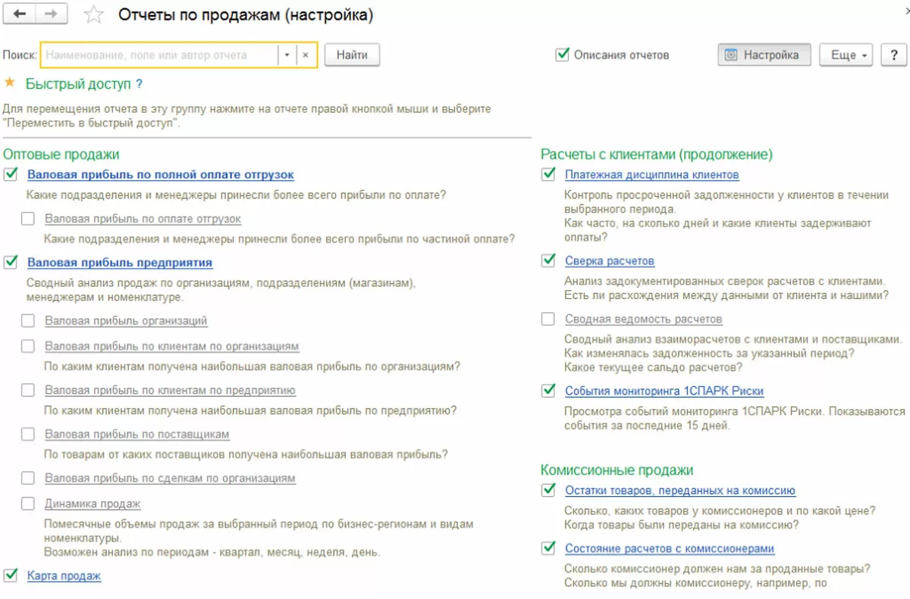This screenshot has width=910, height=599.
Task: Add this page to favorites star
Action: (x=94, y=15)
